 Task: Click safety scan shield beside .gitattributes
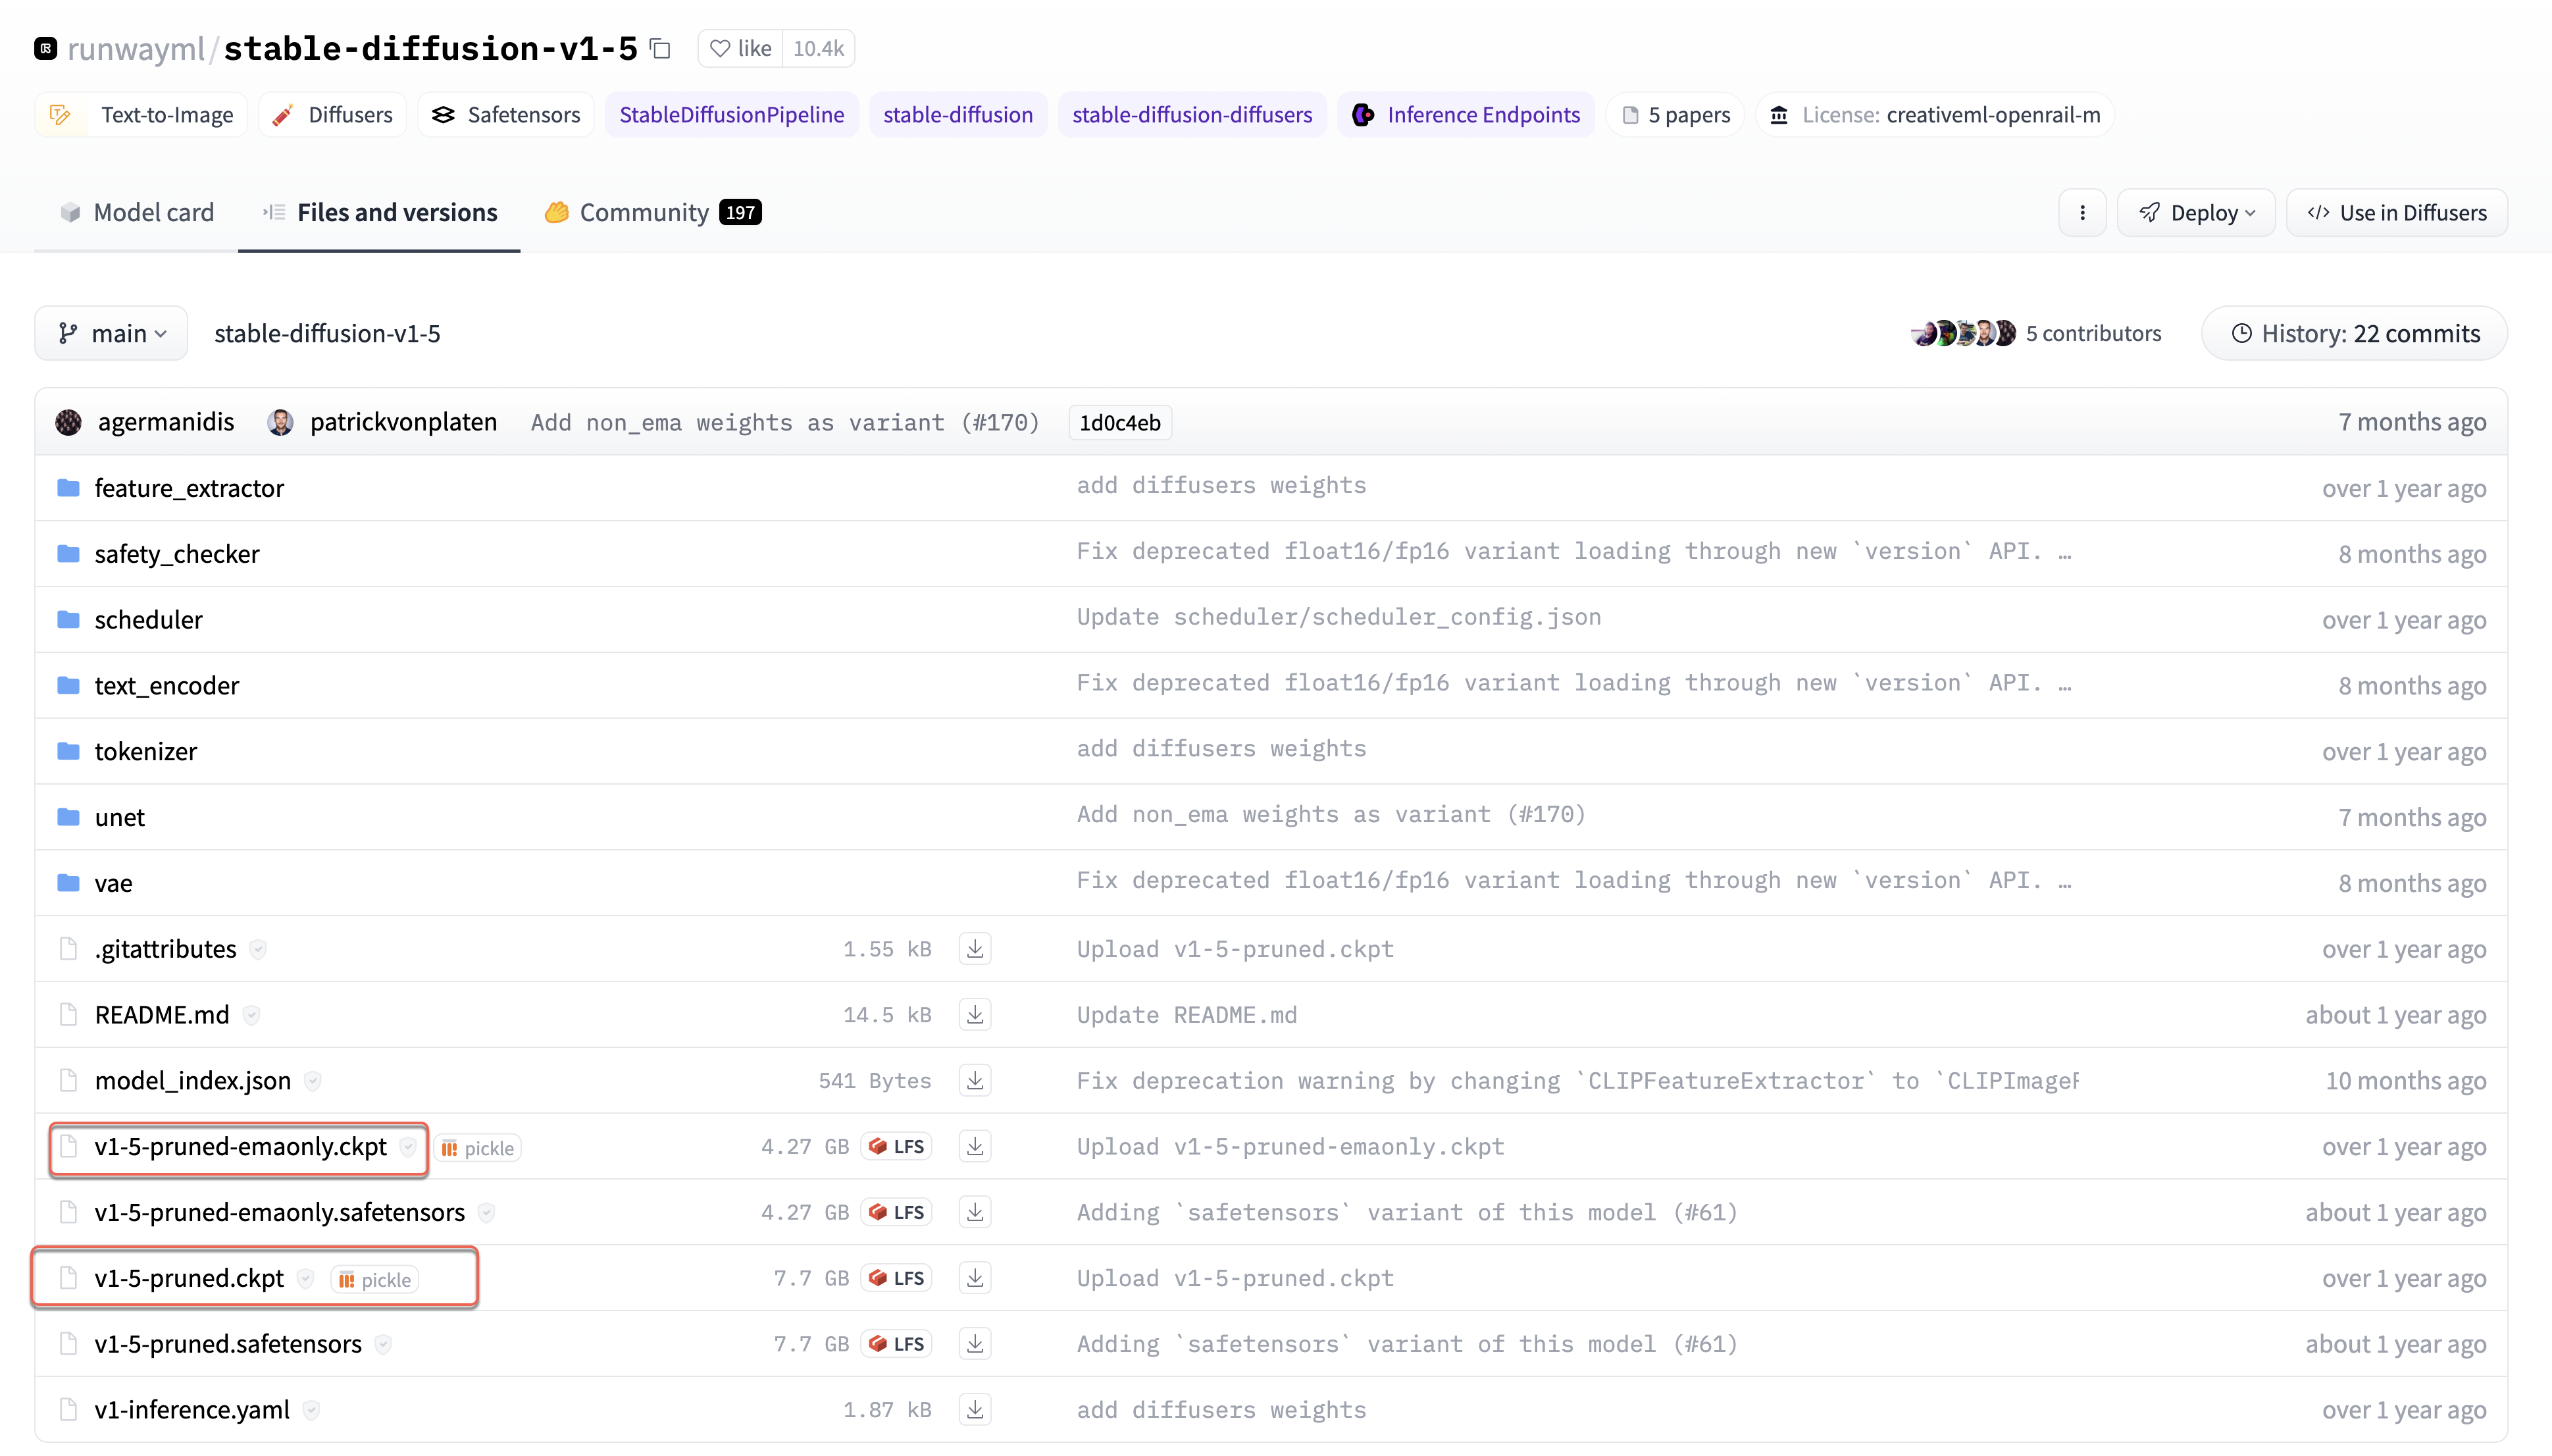(x=258, y=949)
